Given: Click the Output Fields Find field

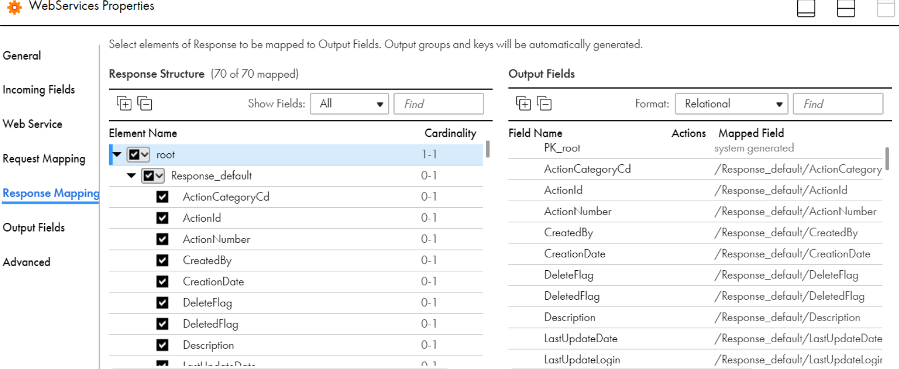Looking at the screenshot, I should pyautogui.click(x=838, y=103).
